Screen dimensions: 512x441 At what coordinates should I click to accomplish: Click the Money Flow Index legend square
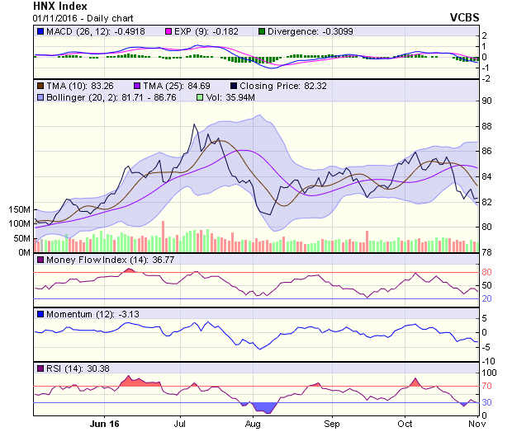pos(40,260)
